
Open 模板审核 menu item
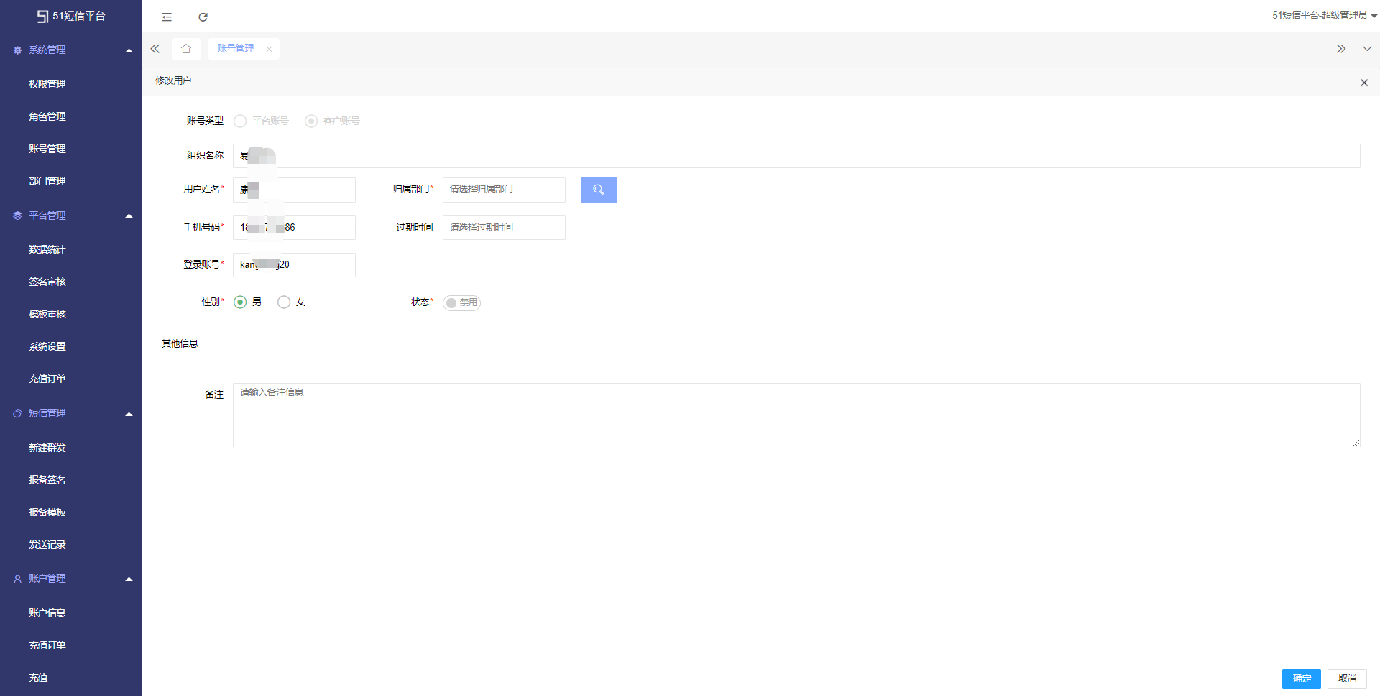(47, 314)
